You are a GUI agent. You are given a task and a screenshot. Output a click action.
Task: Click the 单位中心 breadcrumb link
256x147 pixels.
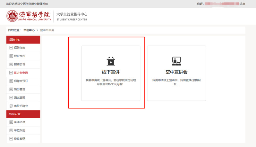(x=29, y=30)
